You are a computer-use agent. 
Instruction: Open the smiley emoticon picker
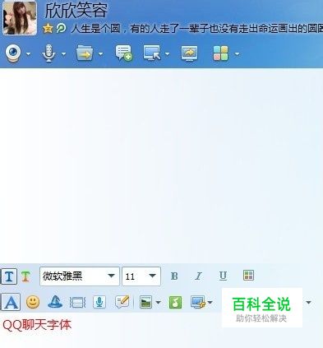tap(33, 302)
